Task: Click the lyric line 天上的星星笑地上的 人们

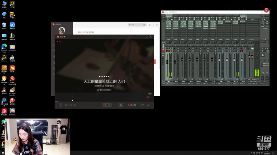Action: (x=104, y=81)
